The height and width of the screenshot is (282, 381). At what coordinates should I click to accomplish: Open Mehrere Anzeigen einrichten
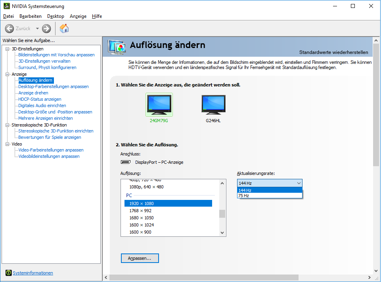pyautogui.click(x=46, y=118)
